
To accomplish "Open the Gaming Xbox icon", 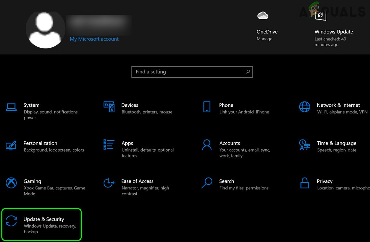I will tap(11, 183).
